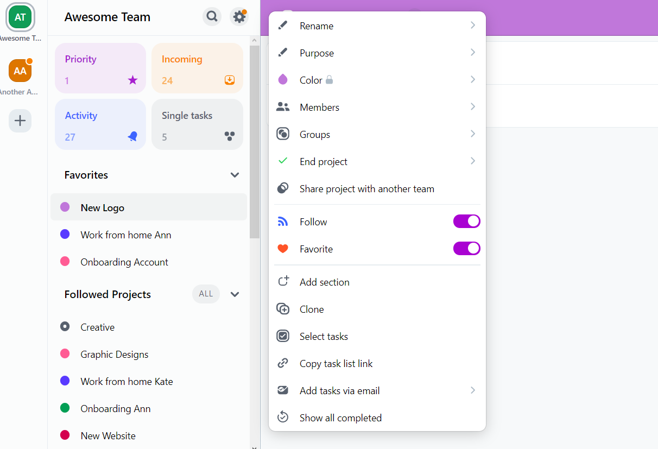Click the purple dot beside New Logo
The image size is (658, 449).
click(65, 207)
